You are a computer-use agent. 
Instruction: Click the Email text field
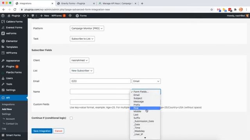(x=100, y=81)
